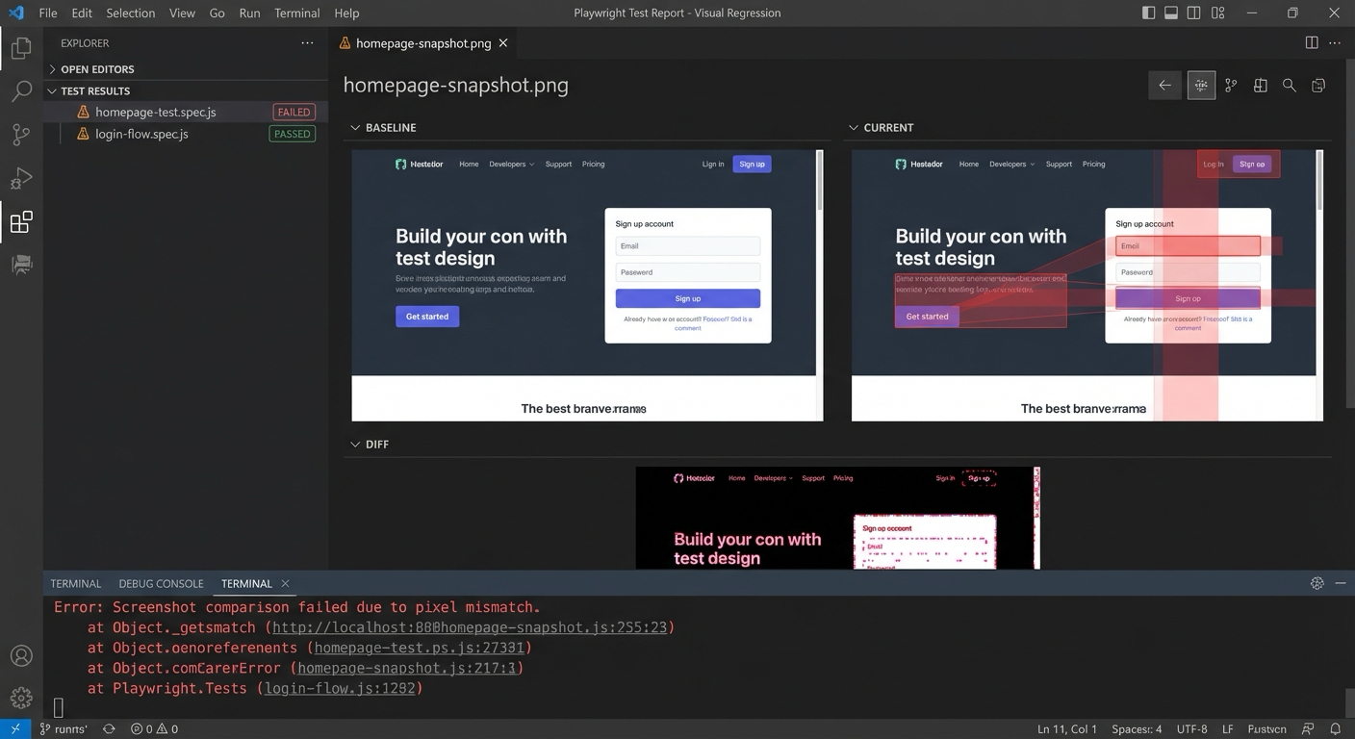Toggle the terminal settings gear on the panel

tap(1317, 583)
